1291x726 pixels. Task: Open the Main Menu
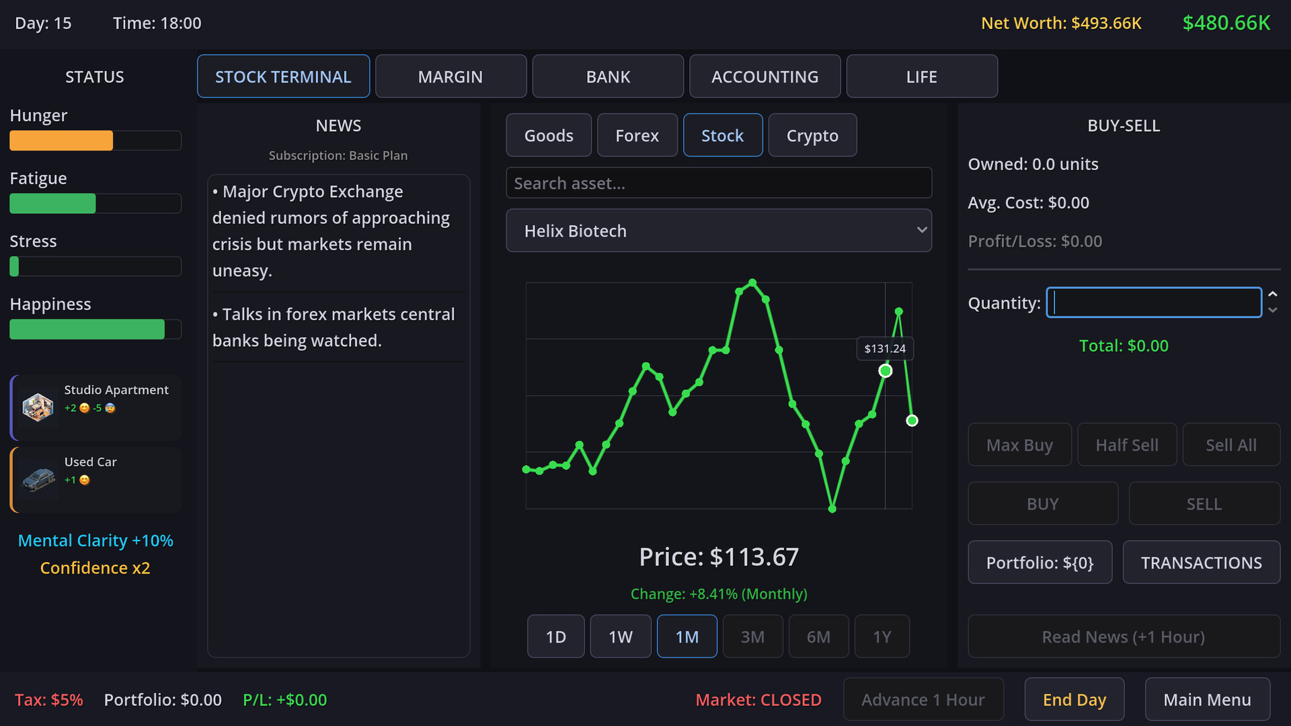(x=1207, y=700)
